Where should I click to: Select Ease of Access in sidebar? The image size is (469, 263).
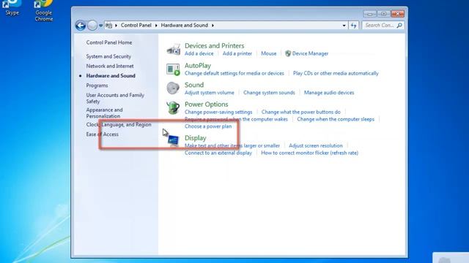tap(103, 134)
